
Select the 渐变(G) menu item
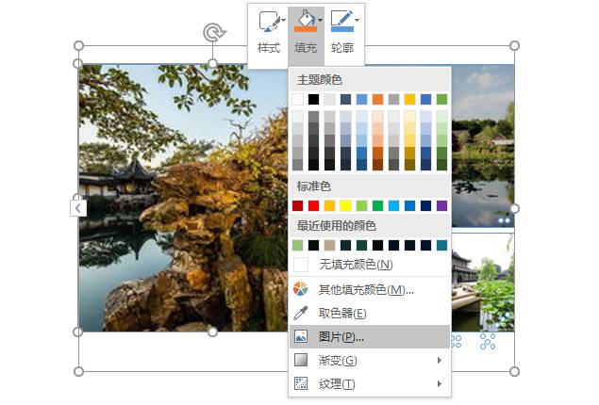(x=370, y=361)
